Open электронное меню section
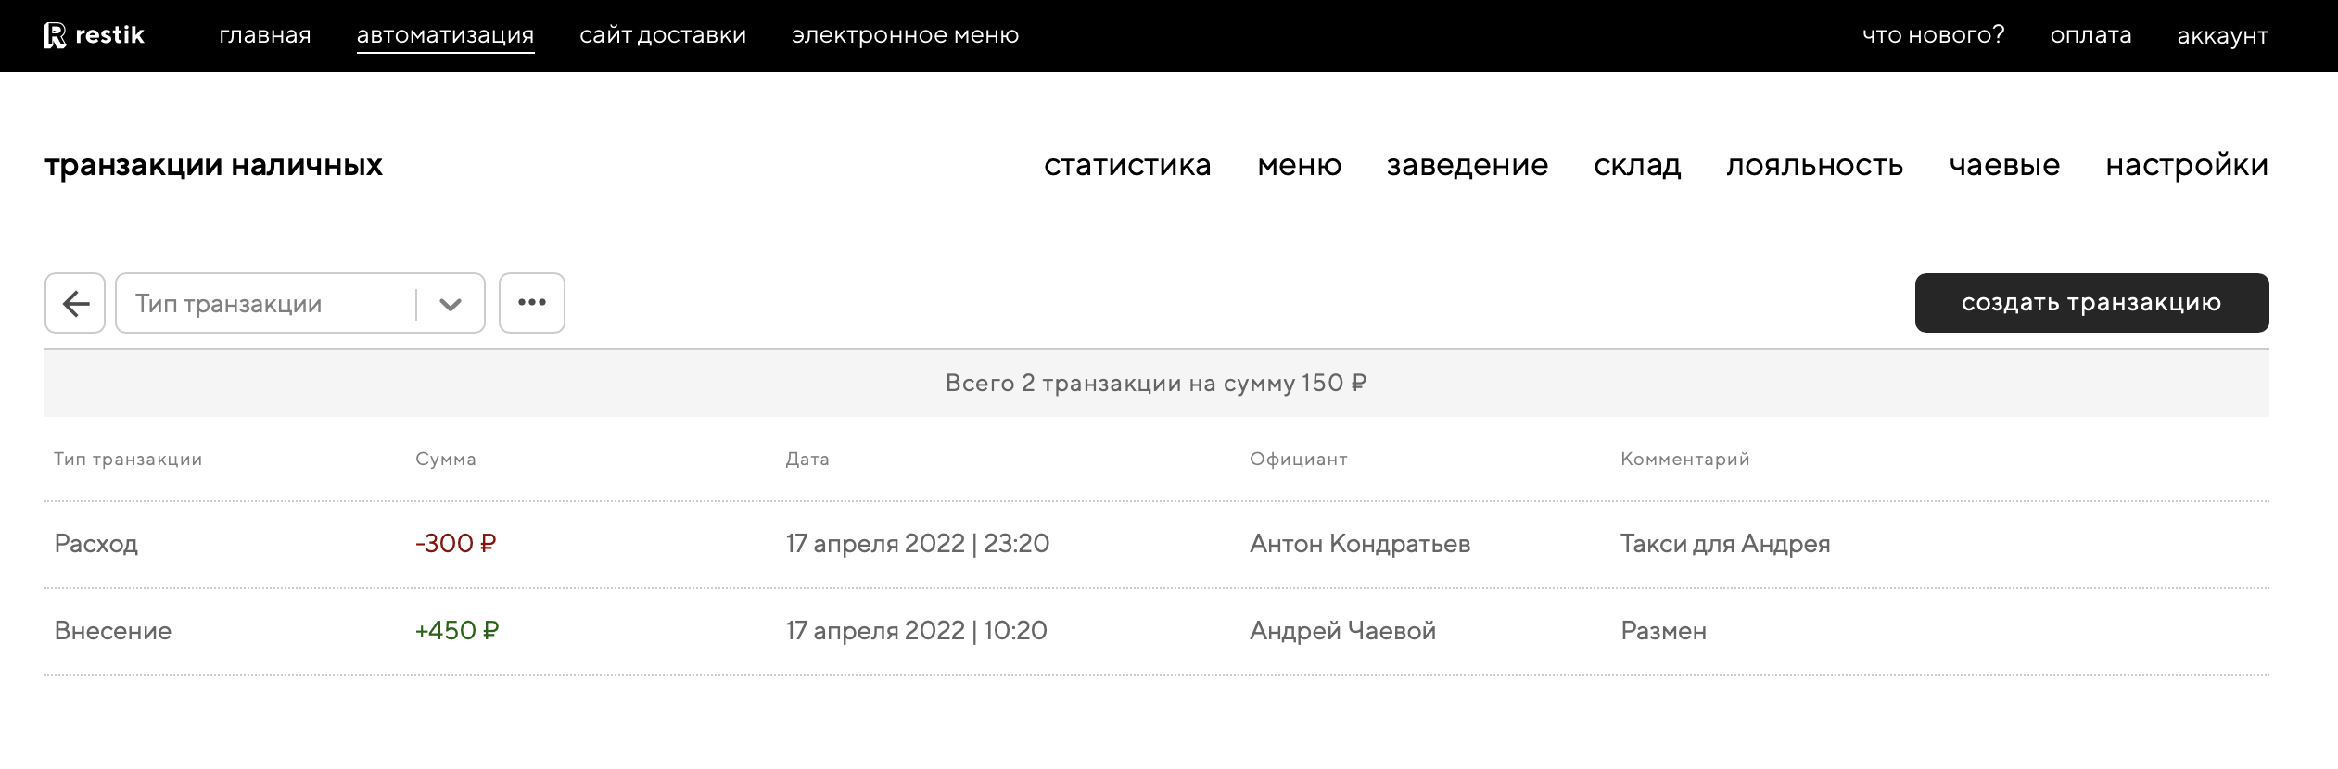Viewport: 2338px width, 769px height. tap(905, 35)
